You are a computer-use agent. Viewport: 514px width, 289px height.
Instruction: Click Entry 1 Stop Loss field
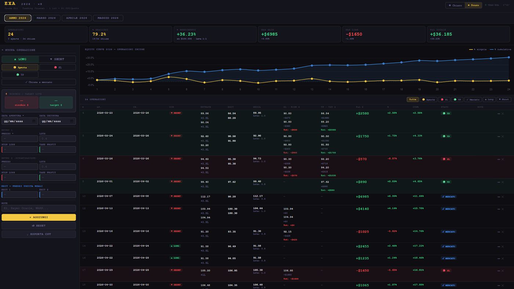click(x=20, y=150)
